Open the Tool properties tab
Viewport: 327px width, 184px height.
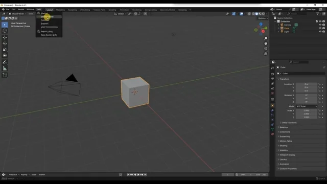pos(272,68)
